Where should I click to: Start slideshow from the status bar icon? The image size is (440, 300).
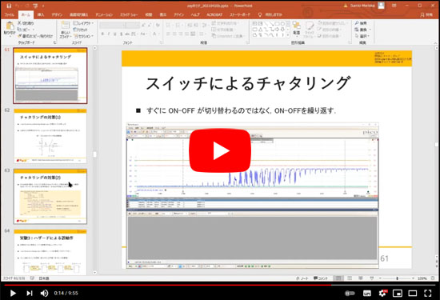point(372,278)
